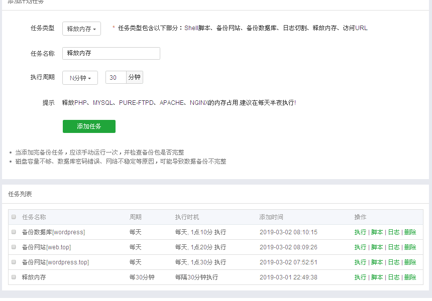Click the green 添加任务 button
The height and width of the screenshot is (301, 432).
click(89, 126)
